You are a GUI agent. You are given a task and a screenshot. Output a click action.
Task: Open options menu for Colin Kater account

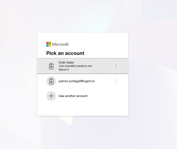(x=116, y=66)
